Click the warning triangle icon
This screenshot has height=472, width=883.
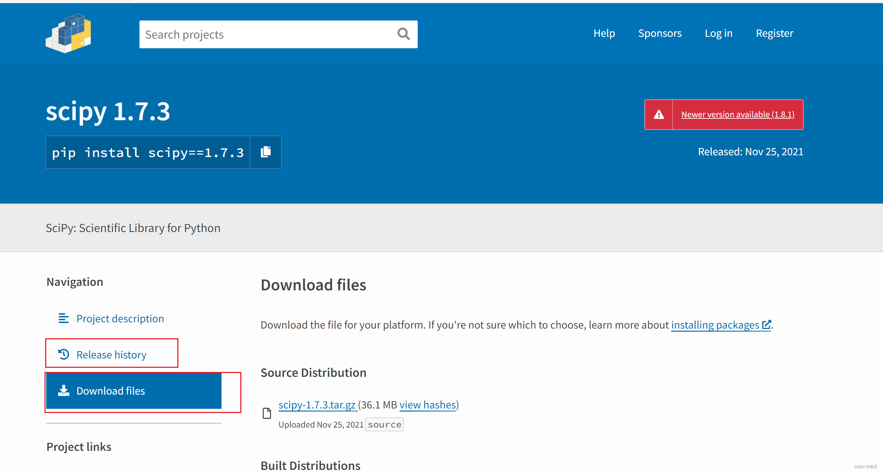pyautogui.click(x=659, y=115)
